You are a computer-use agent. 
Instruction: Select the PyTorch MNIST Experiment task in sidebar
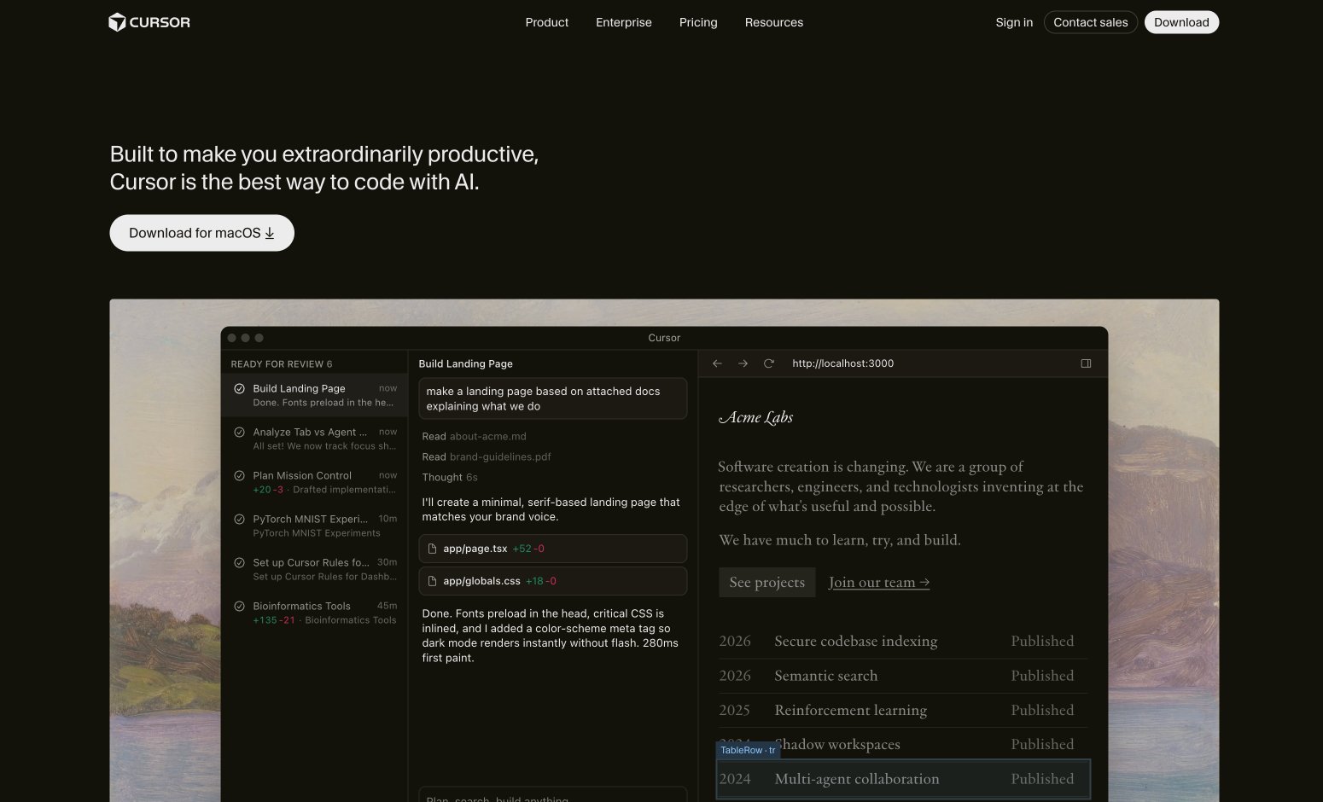311,519
